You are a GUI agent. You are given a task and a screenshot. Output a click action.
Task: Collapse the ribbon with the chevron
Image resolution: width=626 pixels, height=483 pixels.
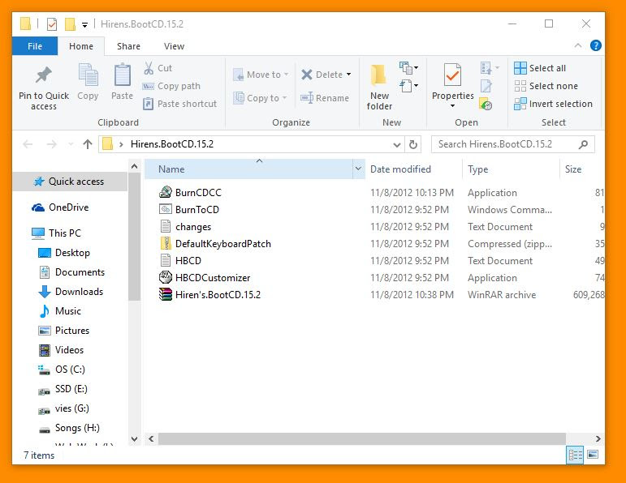point(578,46)
